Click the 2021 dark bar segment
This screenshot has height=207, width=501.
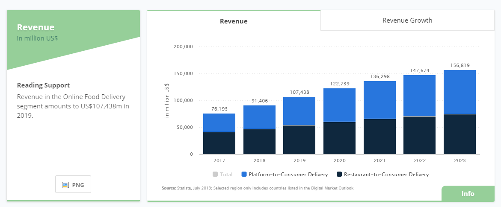(379, 137)
